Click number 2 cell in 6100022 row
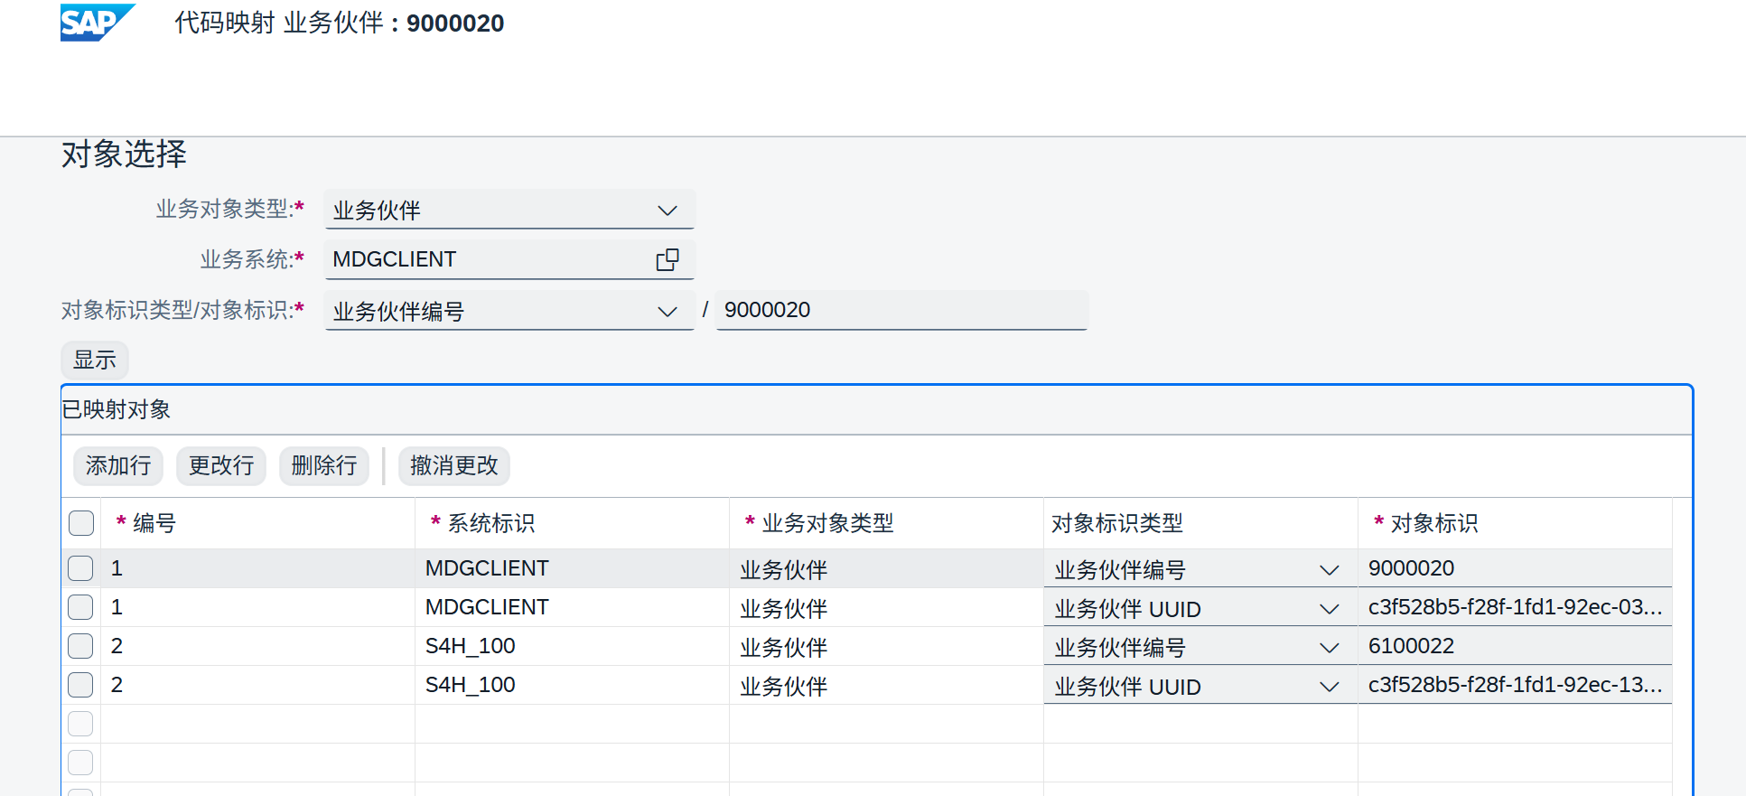The image size is (1746, 796). [x=257, y=646]
